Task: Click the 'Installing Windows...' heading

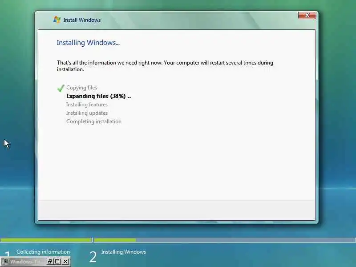Action: (88, 43)
